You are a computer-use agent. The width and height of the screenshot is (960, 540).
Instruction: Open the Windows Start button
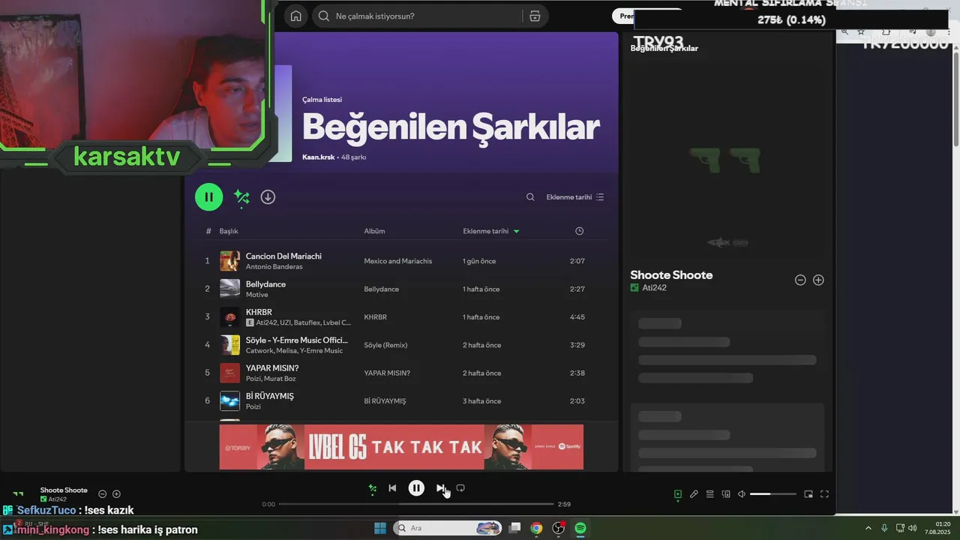click(x=380, y=528)
